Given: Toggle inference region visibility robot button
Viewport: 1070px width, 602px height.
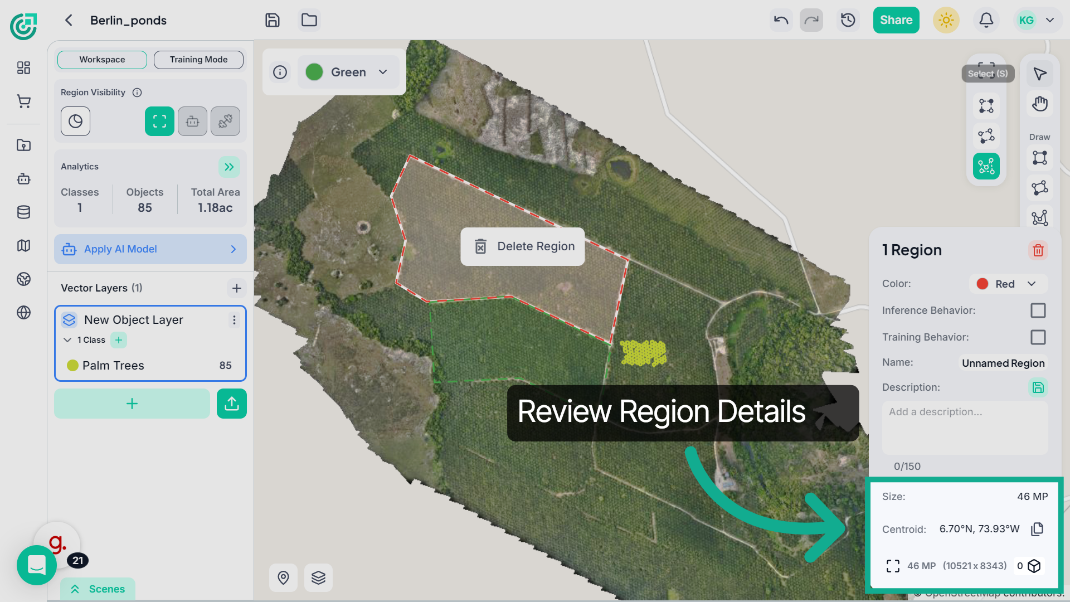Looking at the screenshot, I should pos(192,122).
